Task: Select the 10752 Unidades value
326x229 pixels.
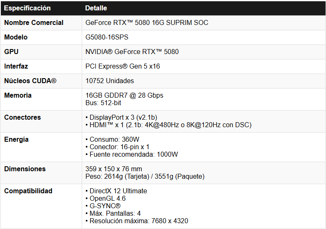Action: pos(110,81)
